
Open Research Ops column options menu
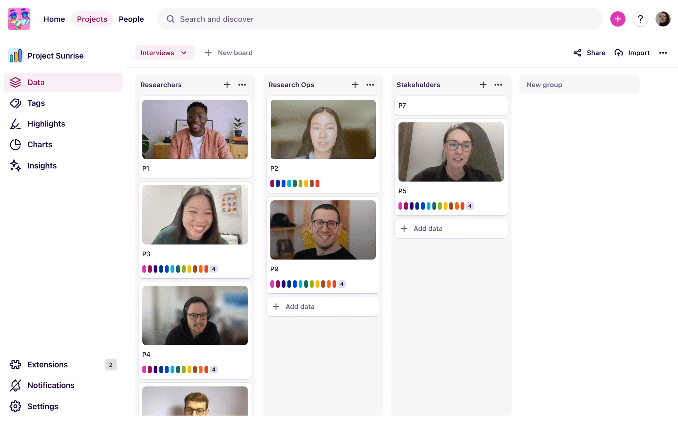pos(370,85)
